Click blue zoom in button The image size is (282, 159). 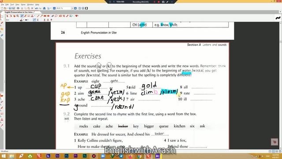pyautogui.click(x=75, y=8)
